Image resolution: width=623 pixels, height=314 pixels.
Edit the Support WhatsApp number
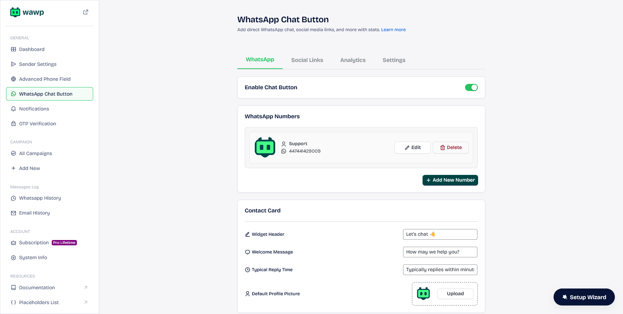(413, 148)
